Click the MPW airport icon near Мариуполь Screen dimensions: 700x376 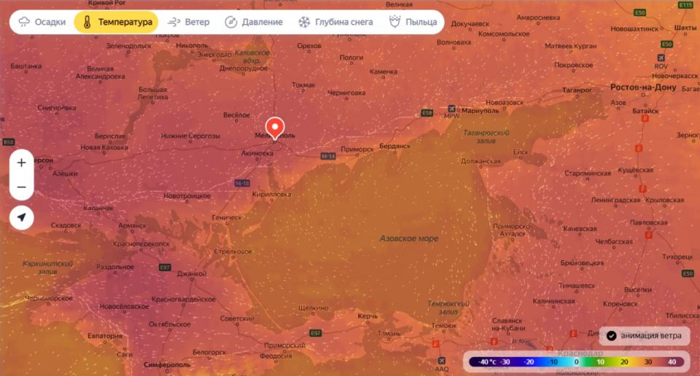coord(451,109)
